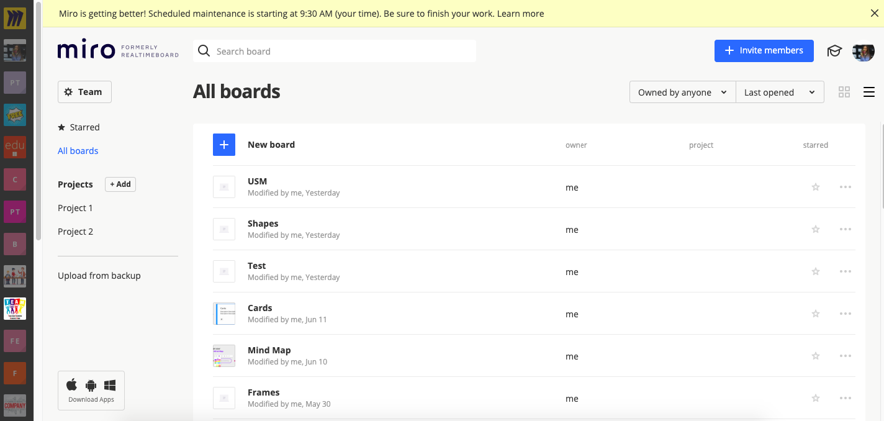Open the user profile avatar
Image resolution: width=884 pixels, height=421 pixels.
click(x=864, y=52)
